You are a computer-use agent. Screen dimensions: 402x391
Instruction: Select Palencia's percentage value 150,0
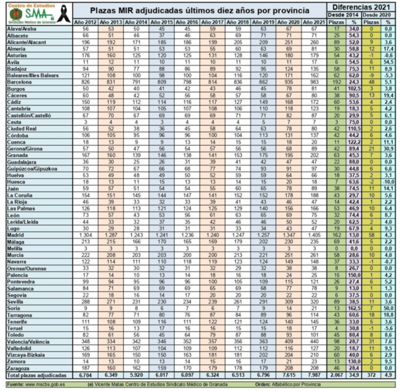click(354, 275)
